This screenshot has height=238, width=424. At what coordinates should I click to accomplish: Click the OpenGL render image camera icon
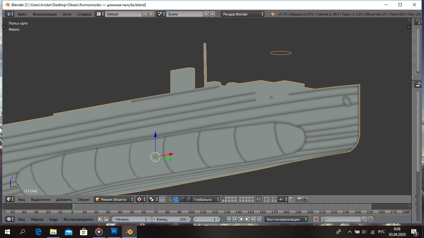pos(299,200)
